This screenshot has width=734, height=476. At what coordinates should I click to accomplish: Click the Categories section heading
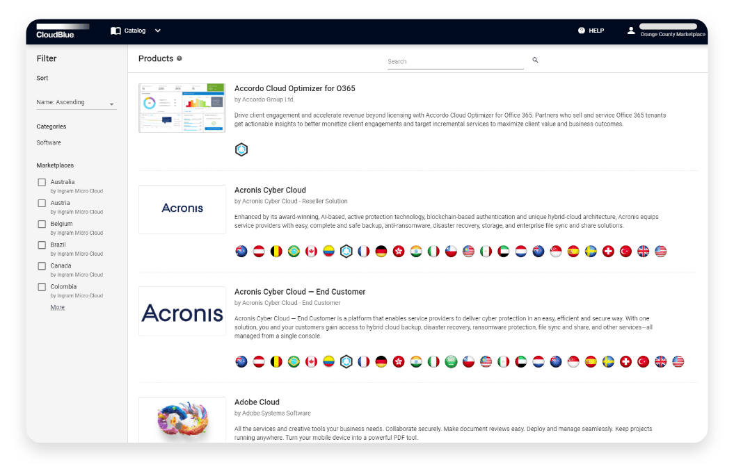coord(51,126)
